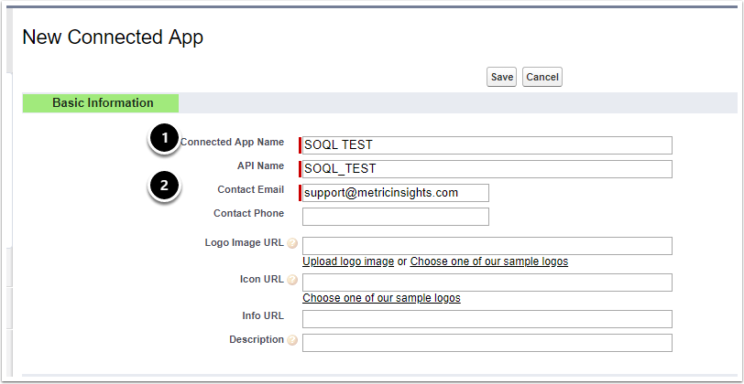Click the number 2 step marker

point(164,186)
